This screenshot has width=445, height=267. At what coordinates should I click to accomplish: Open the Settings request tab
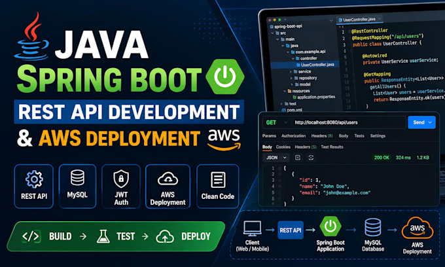click(x=378, y=136)
